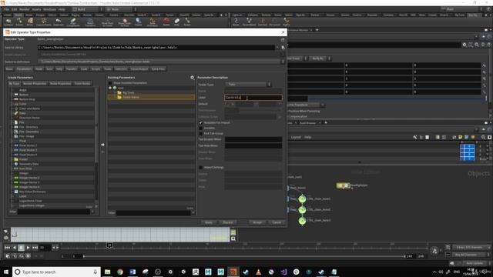Switch to the Basic tab
The width and height of the screenshot is (493, 277).
coord(9,68)
